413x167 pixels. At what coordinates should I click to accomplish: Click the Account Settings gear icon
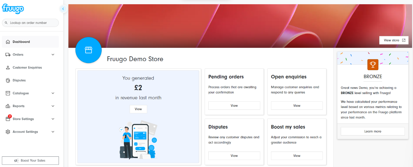click(8, 132)
